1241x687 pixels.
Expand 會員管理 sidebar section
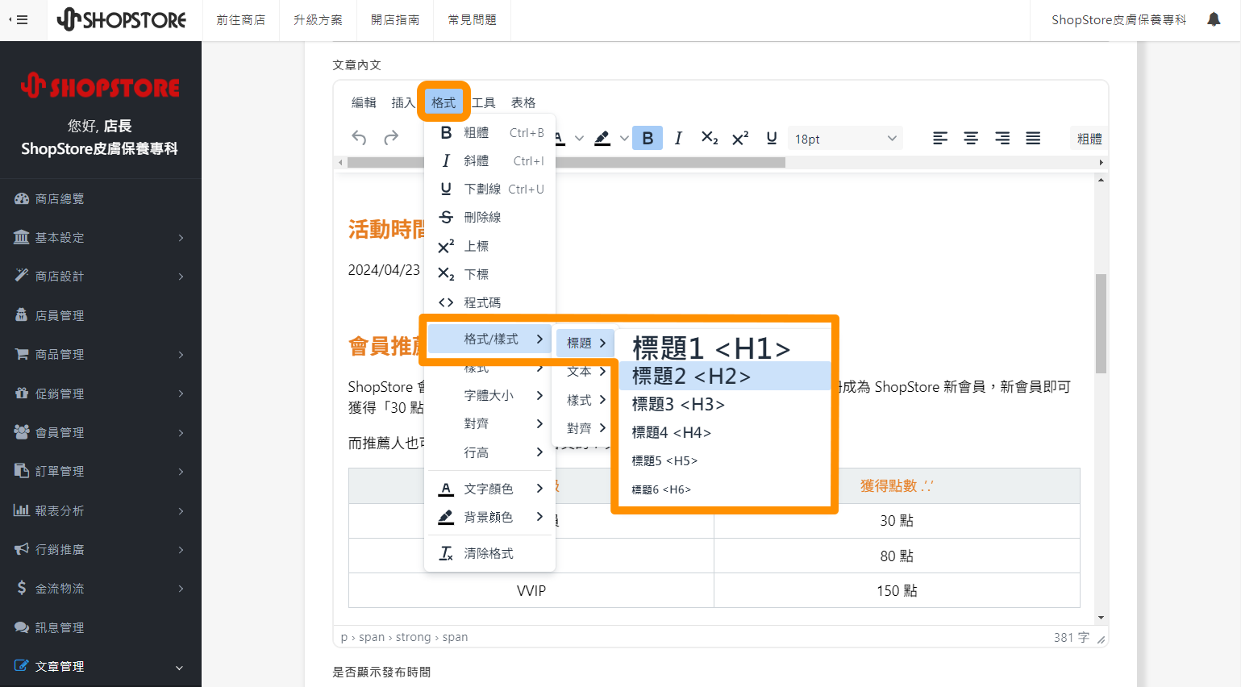(101, 432)
